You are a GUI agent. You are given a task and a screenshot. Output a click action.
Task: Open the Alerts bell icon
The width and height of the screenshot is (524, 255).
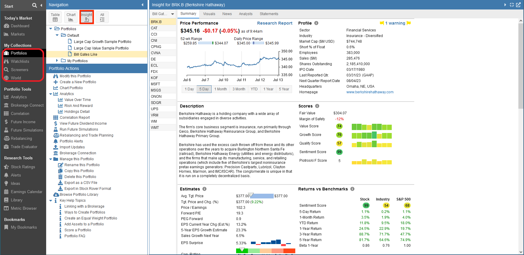(6, 175)
